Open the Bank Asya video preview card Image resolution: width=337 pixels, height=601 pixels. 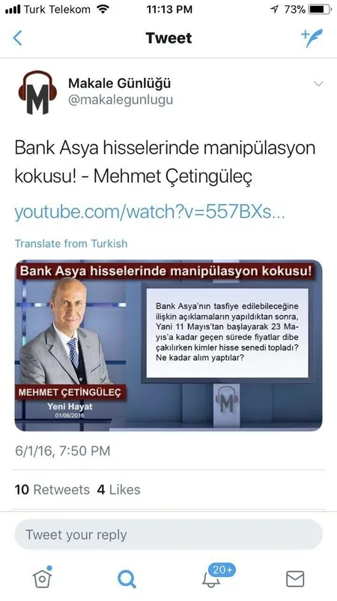pos(168,346)
